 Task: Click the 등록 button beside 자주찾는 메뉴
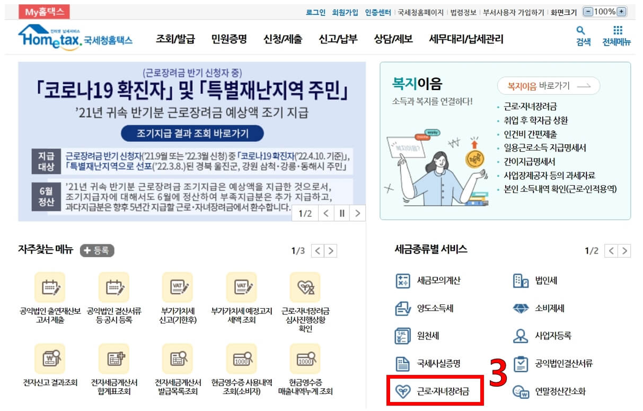[97, 250]
